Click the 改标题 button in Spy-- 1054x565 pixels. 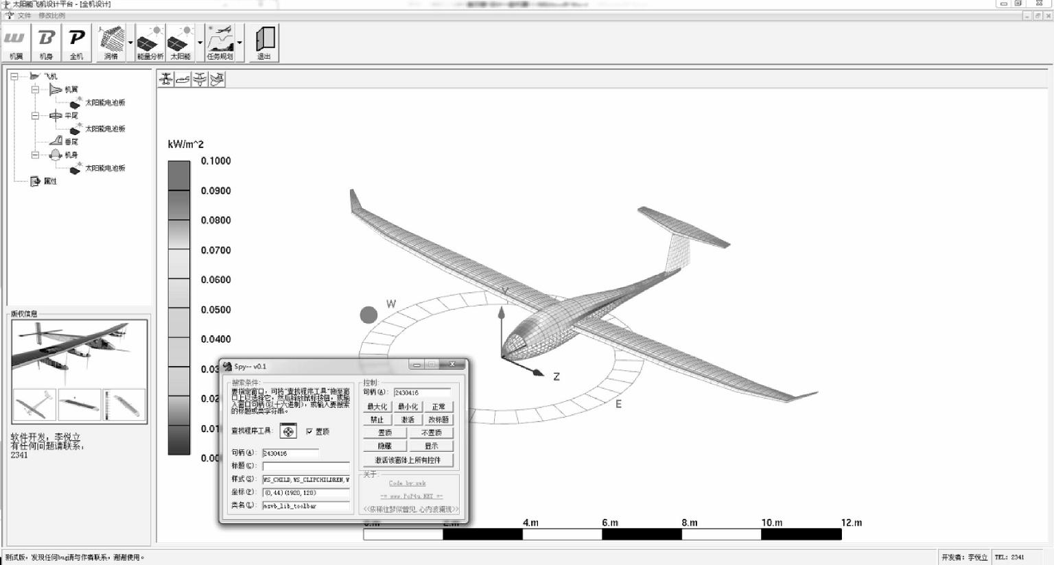coord(438,420)
